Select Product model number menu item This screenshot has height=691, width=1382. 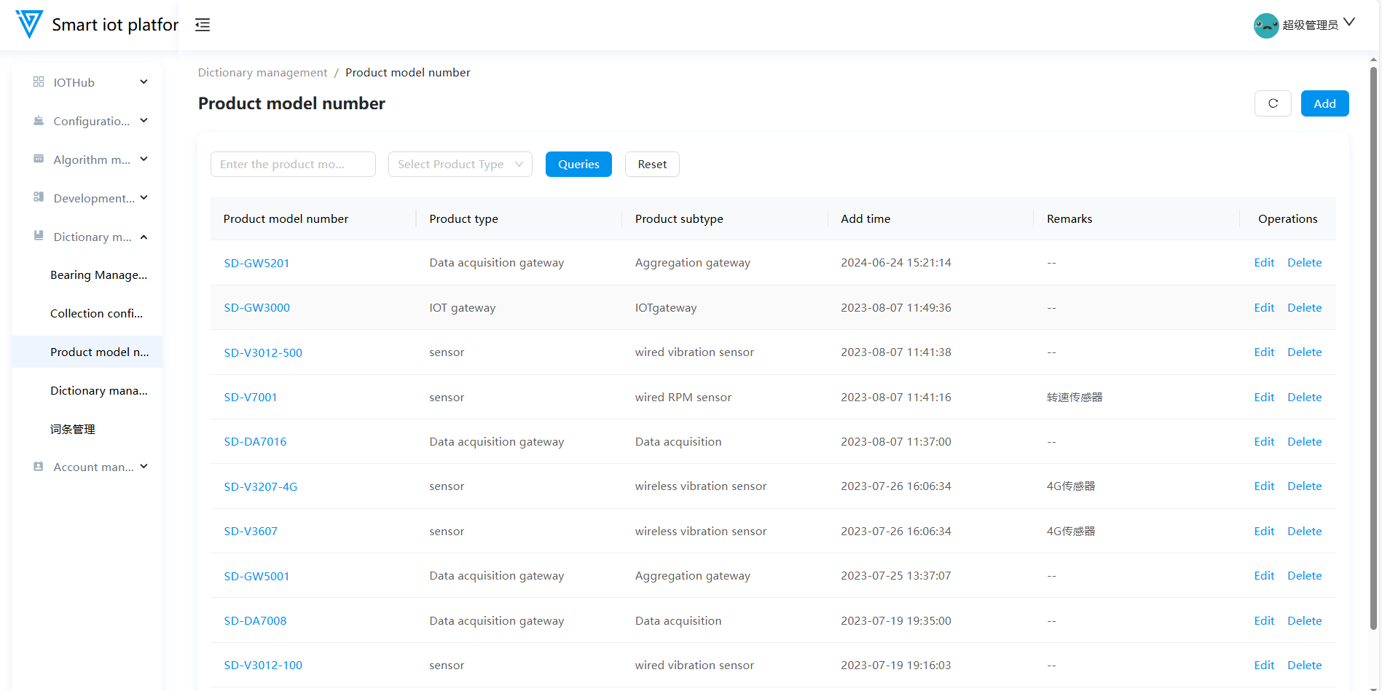(x=87, y=352)
